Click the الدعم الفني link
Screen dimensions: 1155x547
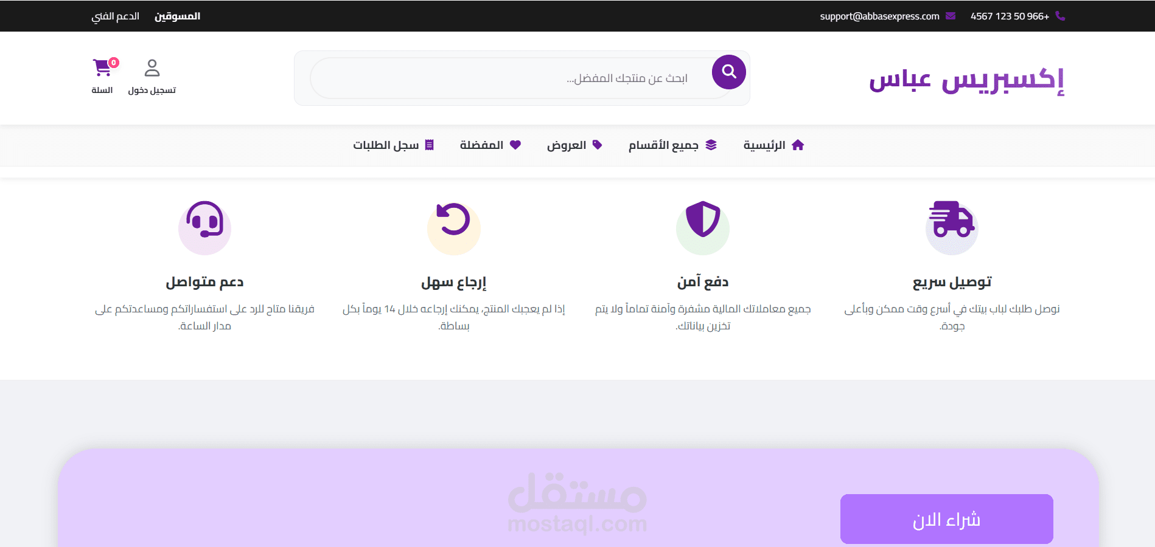[116, 16]
